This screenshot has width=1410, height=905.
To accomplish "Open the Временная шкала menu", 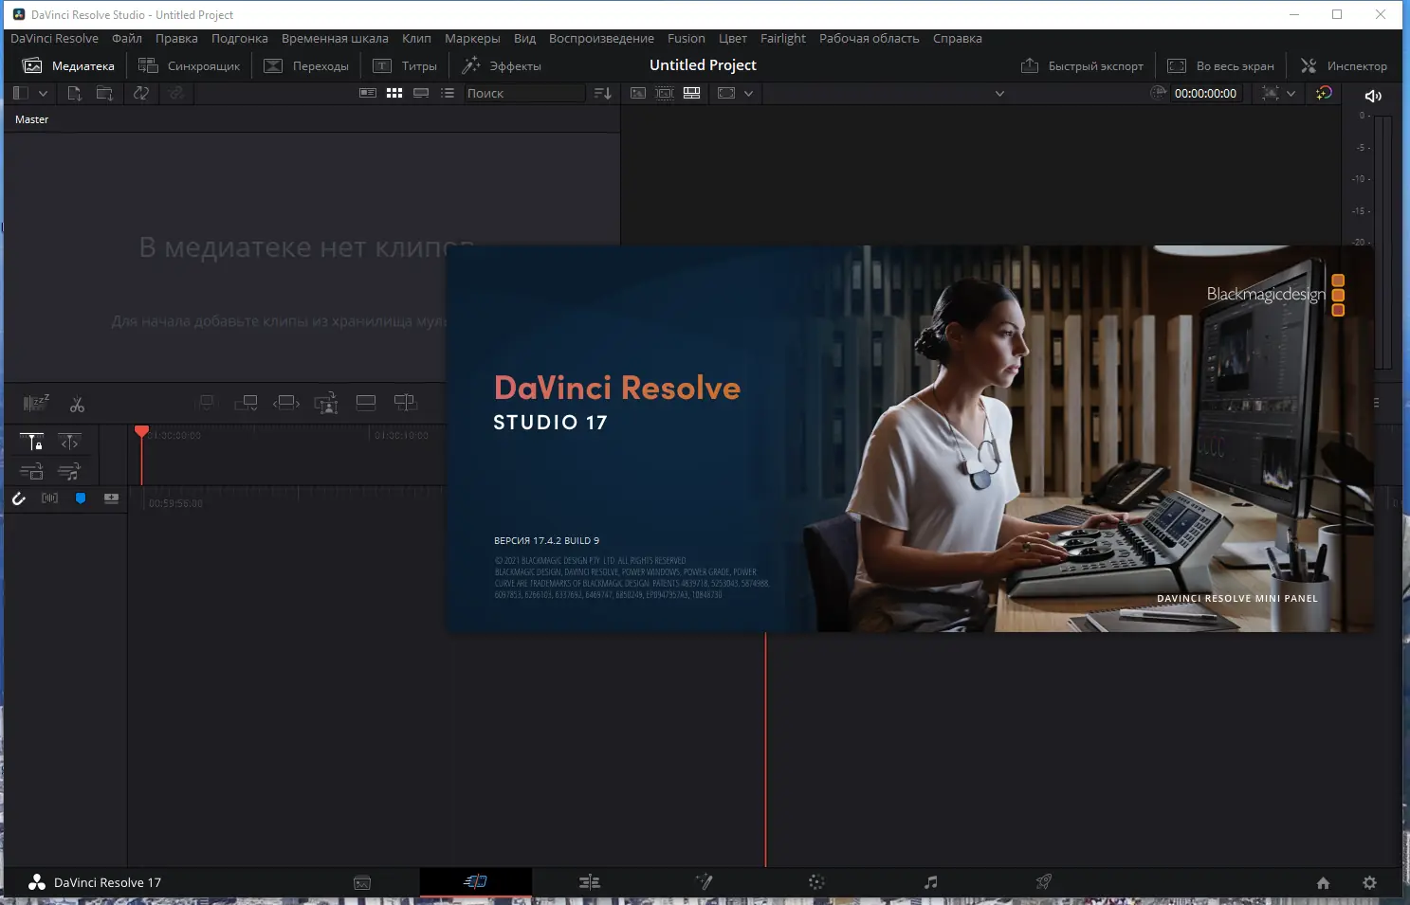I will point(336,39).
